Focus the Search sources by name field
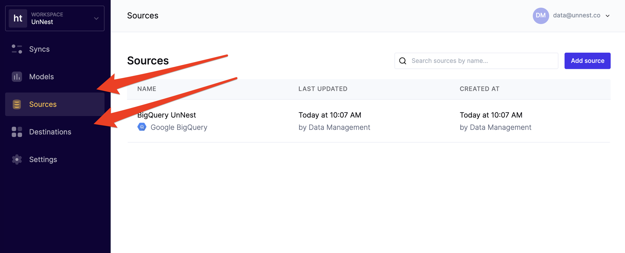 476,61
